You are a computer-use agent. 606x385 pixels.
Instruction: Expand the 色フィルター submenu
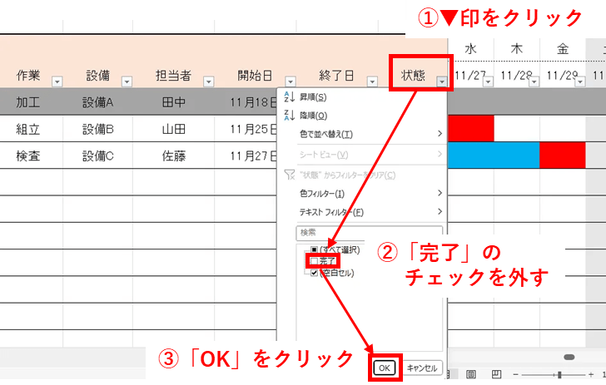(x=366, y=193)
